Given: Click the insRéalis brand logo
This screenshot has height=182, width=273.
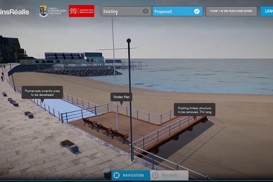Looking at the screenshot, I should click(x=15, y=11).
